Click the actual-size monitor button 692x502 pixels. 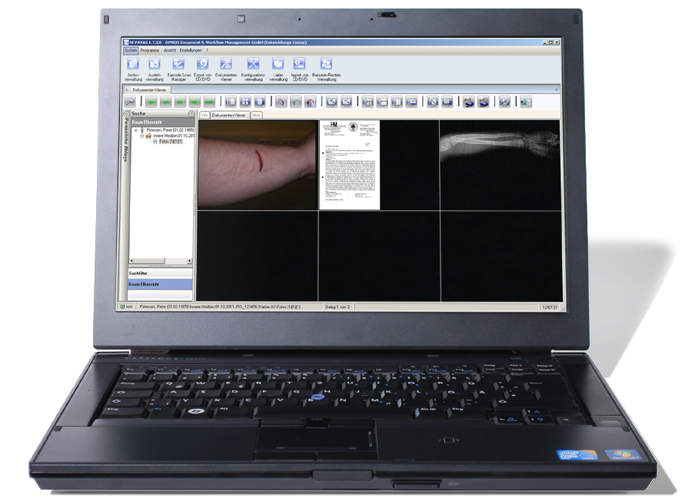(447, 102)
